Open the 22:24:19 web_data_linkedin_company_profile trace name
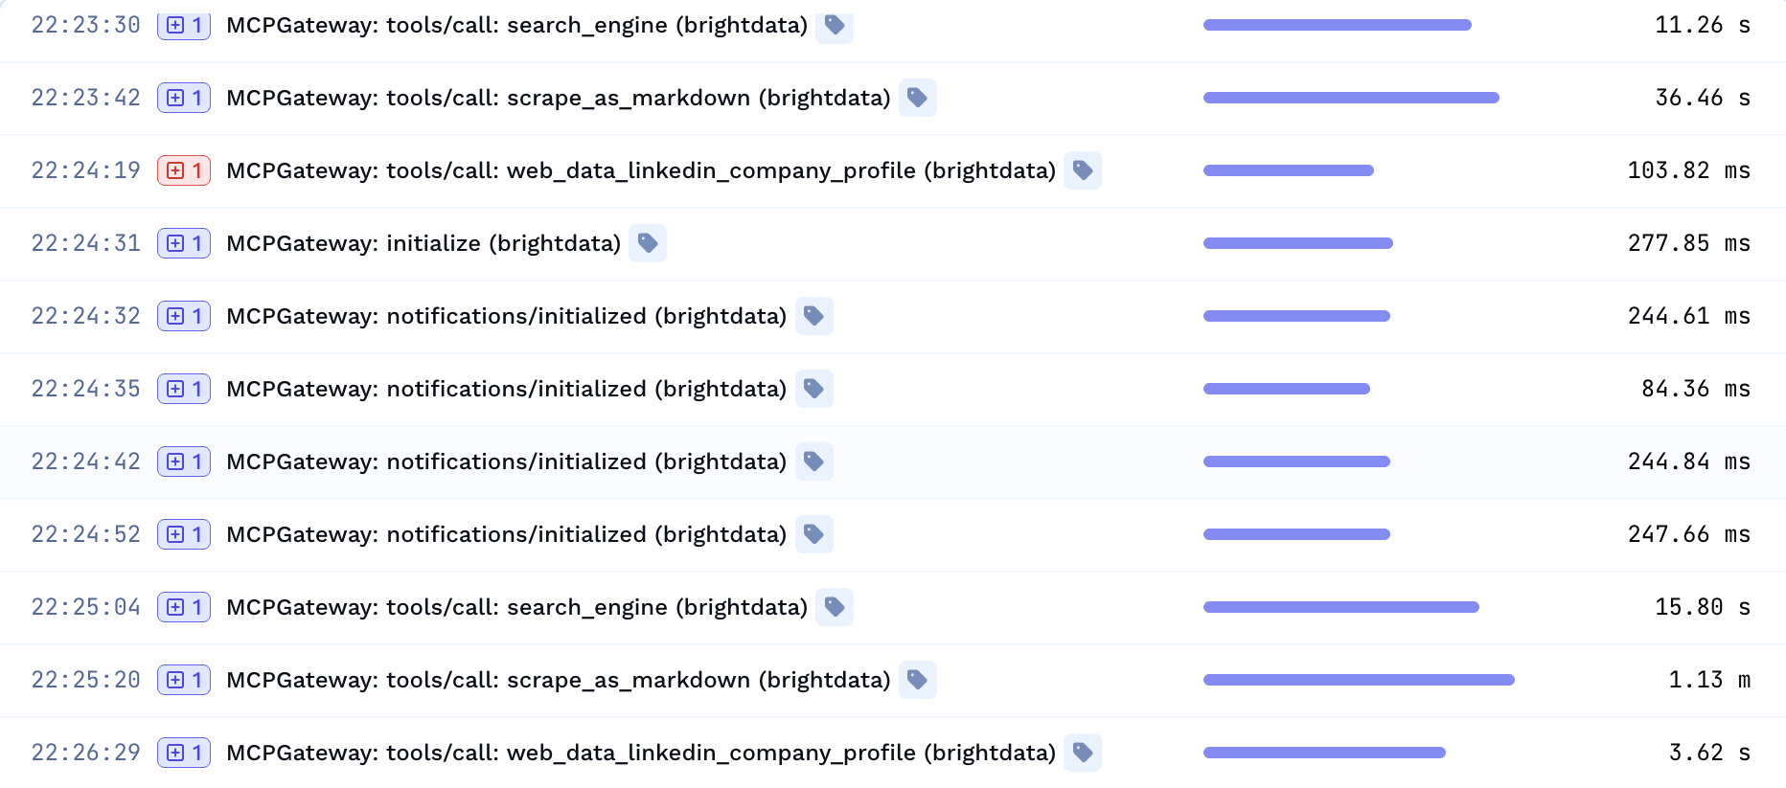The height and width of the screenshot is (788, 1786). pos(641,170)
